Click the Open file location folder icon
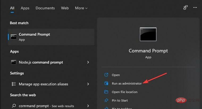This screenshot has height=109, width=202. click(x=107, y=92)
